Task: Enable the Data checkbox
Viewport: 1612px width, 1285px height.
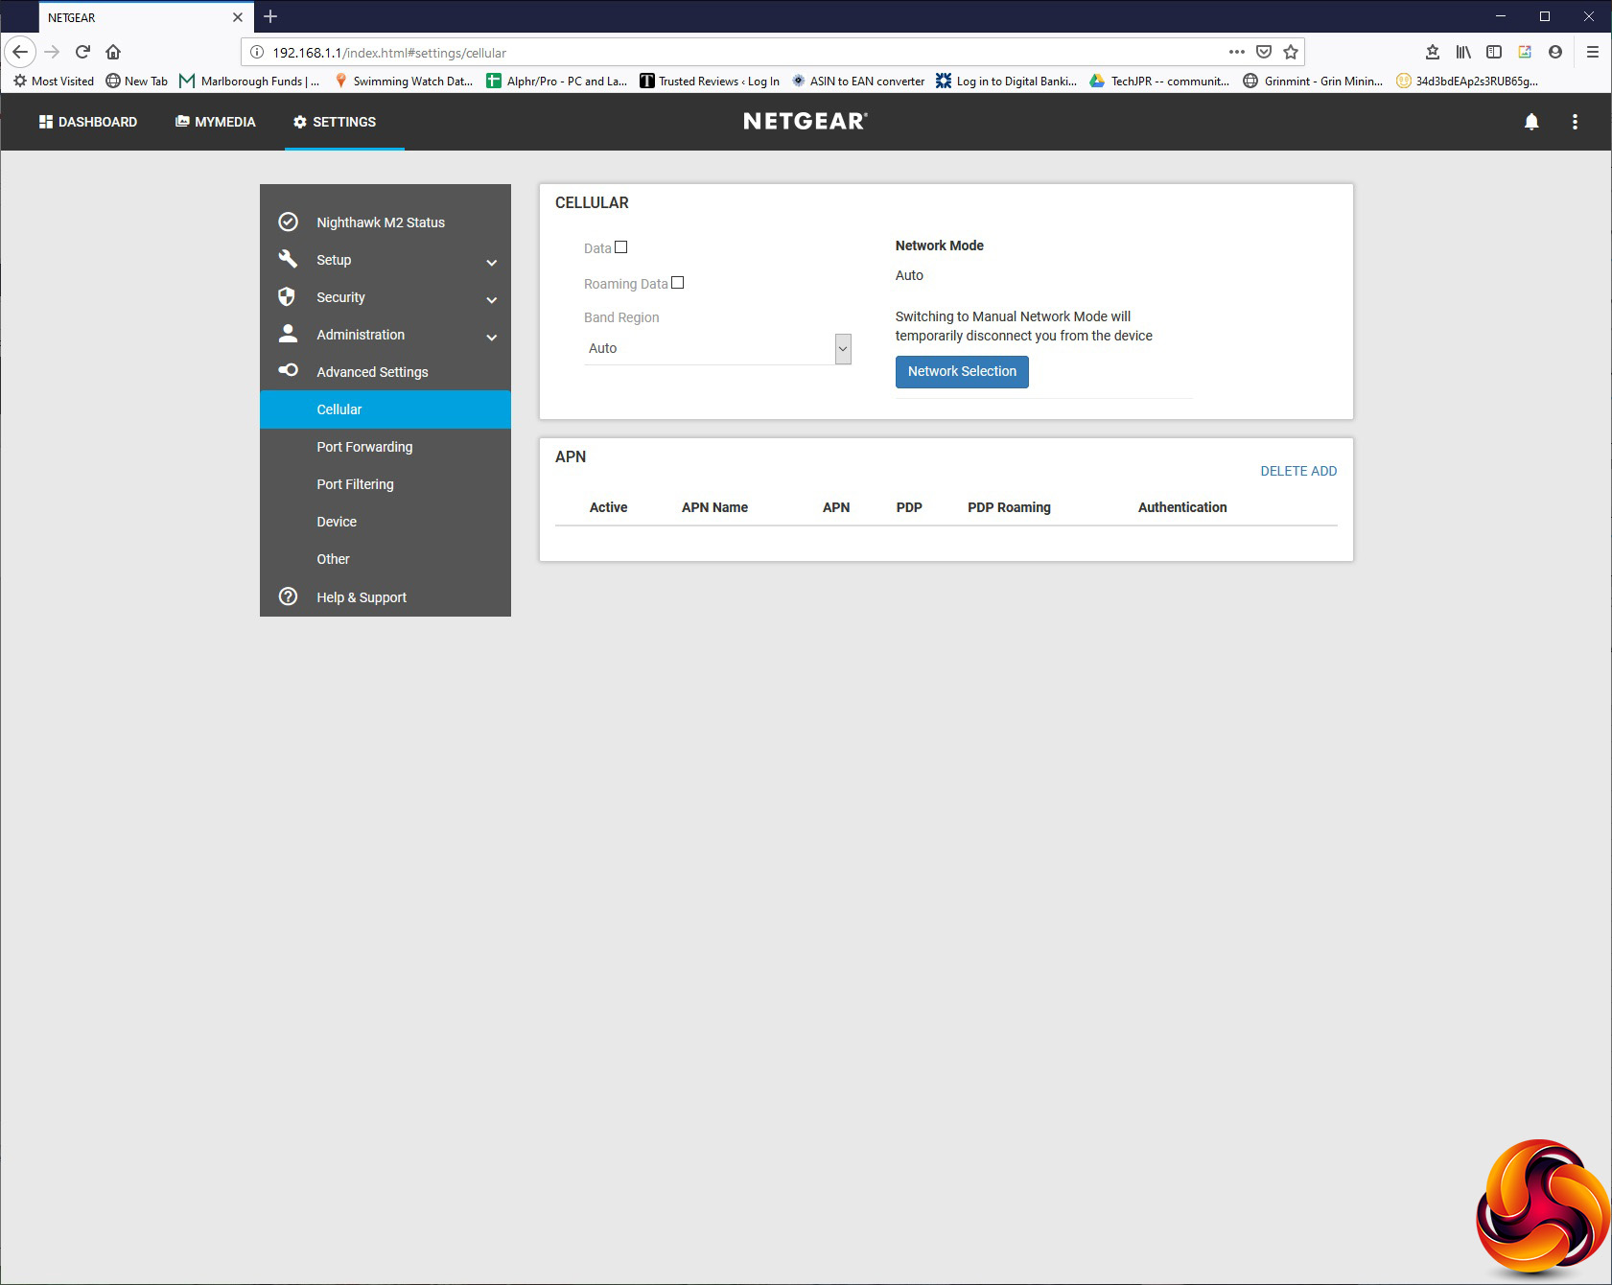Action: pyautogui.click(x=621, y=247)
